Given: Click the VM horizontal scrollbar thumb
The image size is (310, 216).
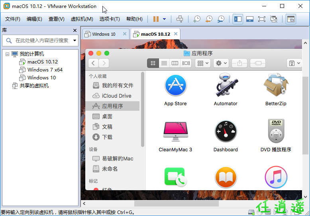Looking at the screenshot, I should tap(177, 203).
